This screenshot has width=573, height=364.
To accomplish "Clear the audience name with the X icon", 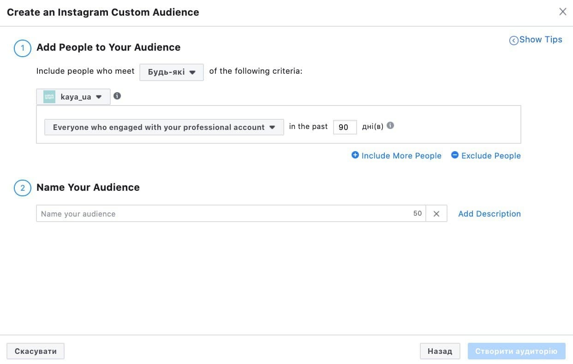I will (x=436, y=214).
